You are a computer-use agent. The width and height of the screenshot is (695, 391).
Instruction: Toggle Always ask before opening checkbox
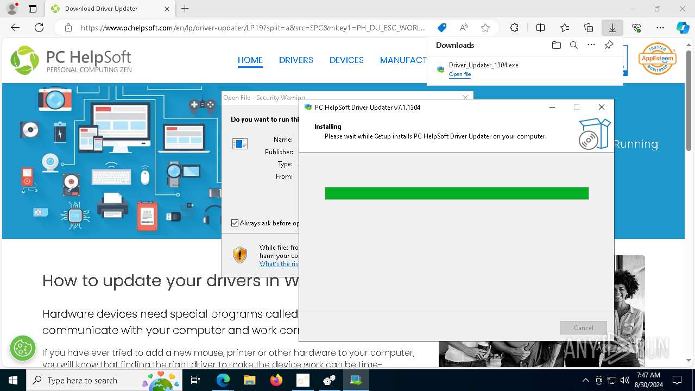(x=235, y=223)
